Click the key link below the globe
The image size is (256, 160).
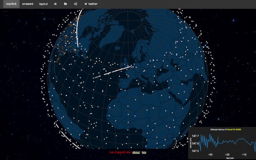(144, 152)
